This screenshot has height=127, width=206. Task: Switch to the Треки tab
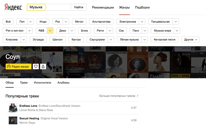[x=24, y=83]
